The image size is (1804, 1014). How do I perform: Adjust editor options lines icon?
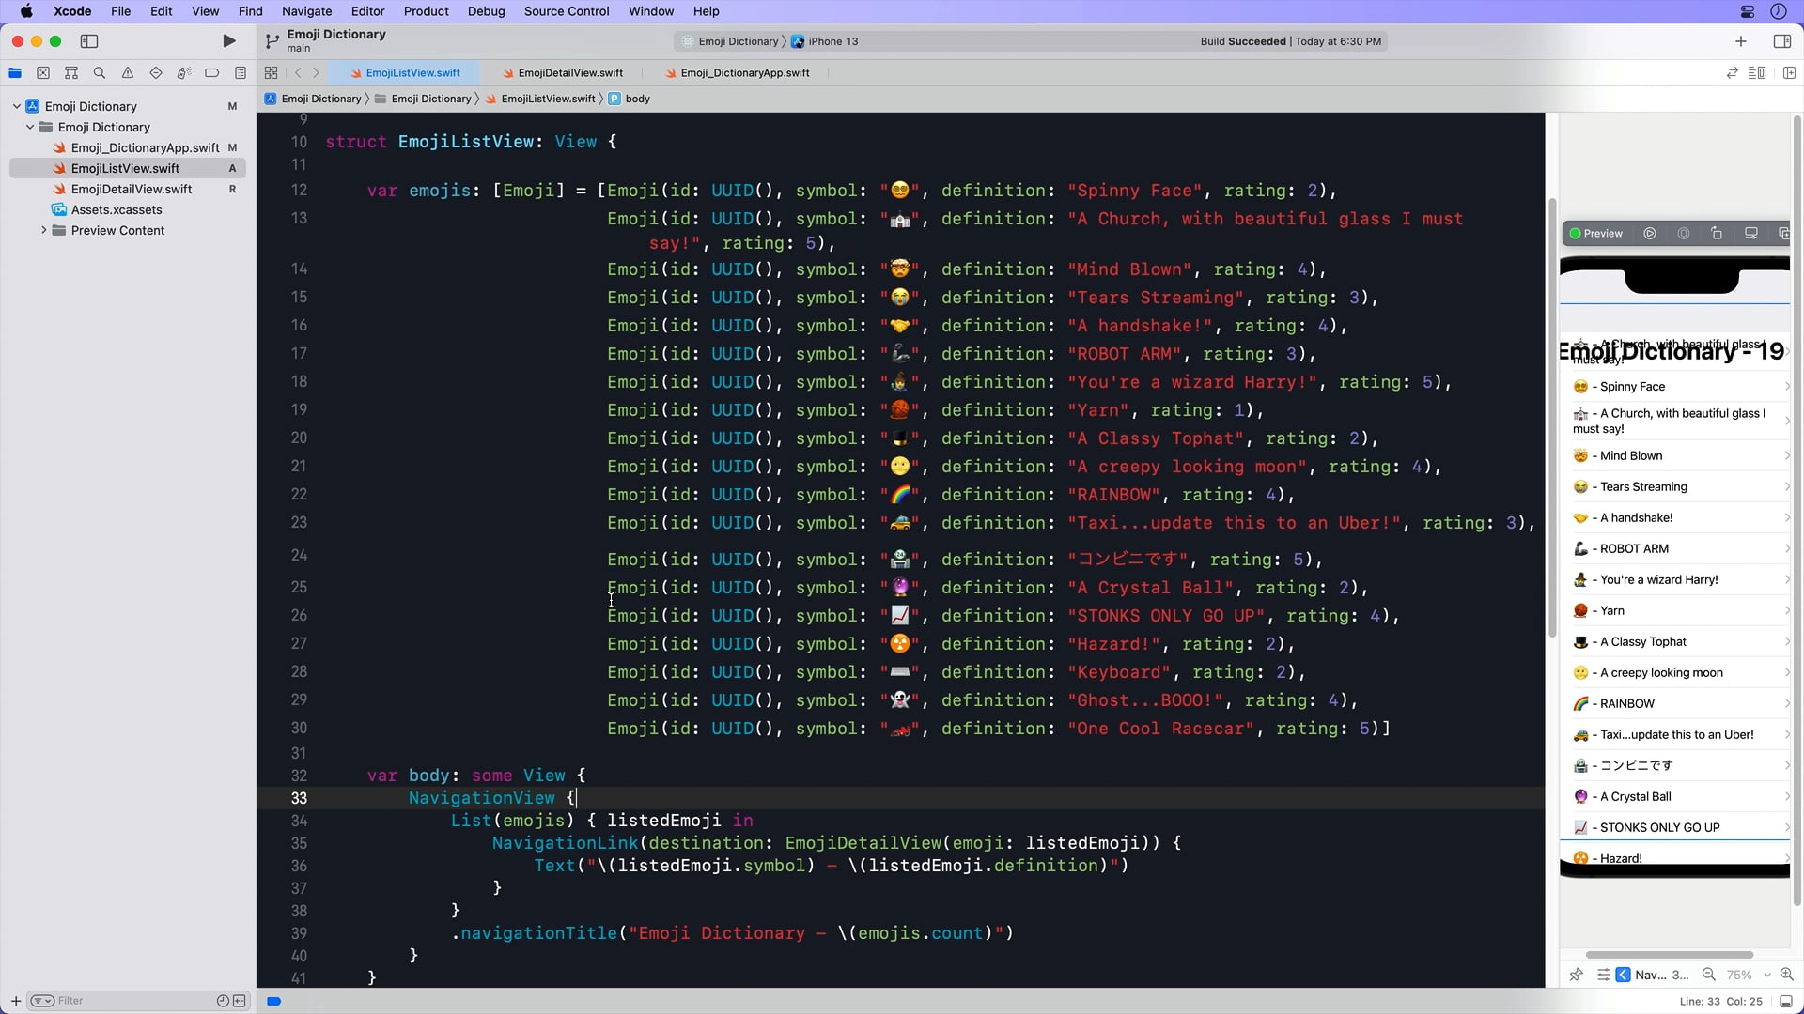[1756, 73]
